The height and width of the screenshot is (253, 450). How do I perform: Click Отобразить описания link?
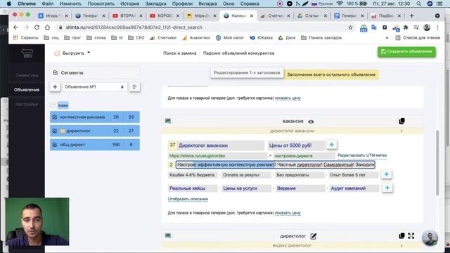[x=188, y=199]
